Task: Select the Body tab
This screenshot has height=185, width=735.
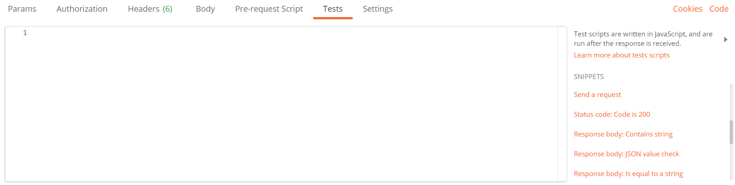Action: coord(206,9)
